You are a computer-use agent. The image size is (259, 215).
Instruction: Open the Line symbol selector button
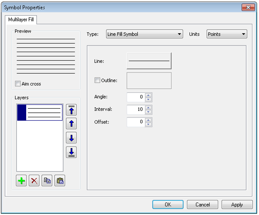[x=149, y=61]
